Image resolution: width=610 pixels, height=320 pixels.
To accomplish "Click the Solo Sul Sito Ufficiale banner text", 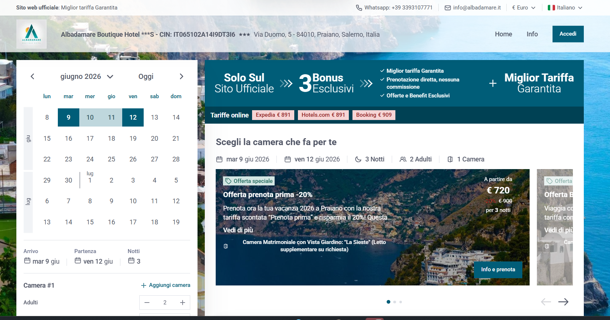I will pyautogui.click(x=244, y=83).
